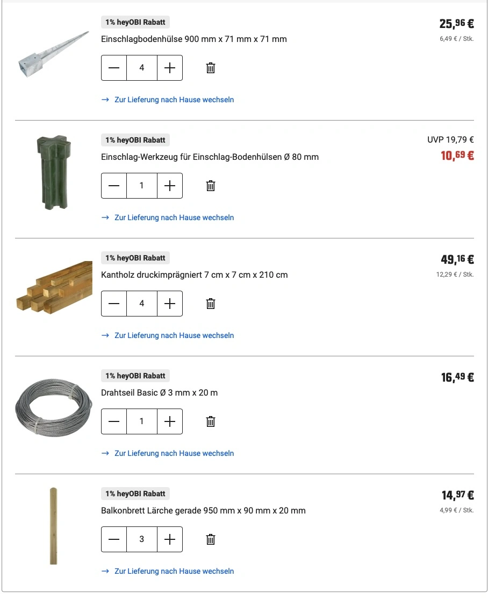Decrease Kantholz quantity with minus button
488x598 pixels.
tap(114, 304)
